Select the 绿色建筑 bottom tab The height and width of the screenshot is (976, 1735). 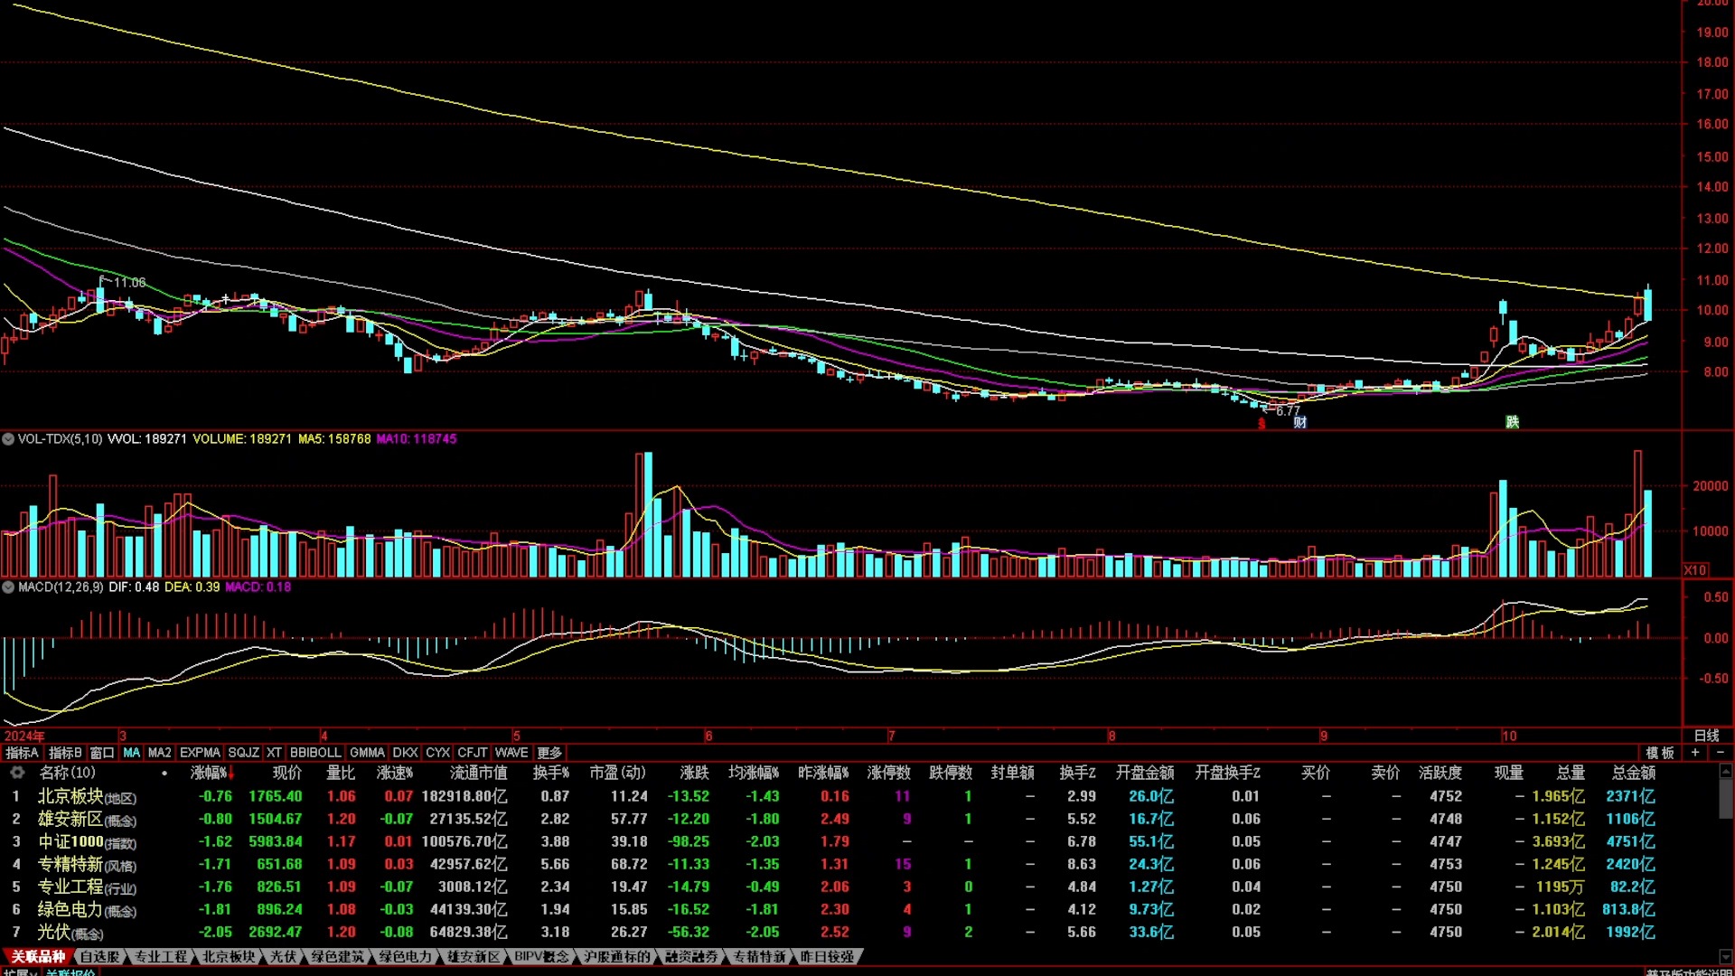click(338, 956)
